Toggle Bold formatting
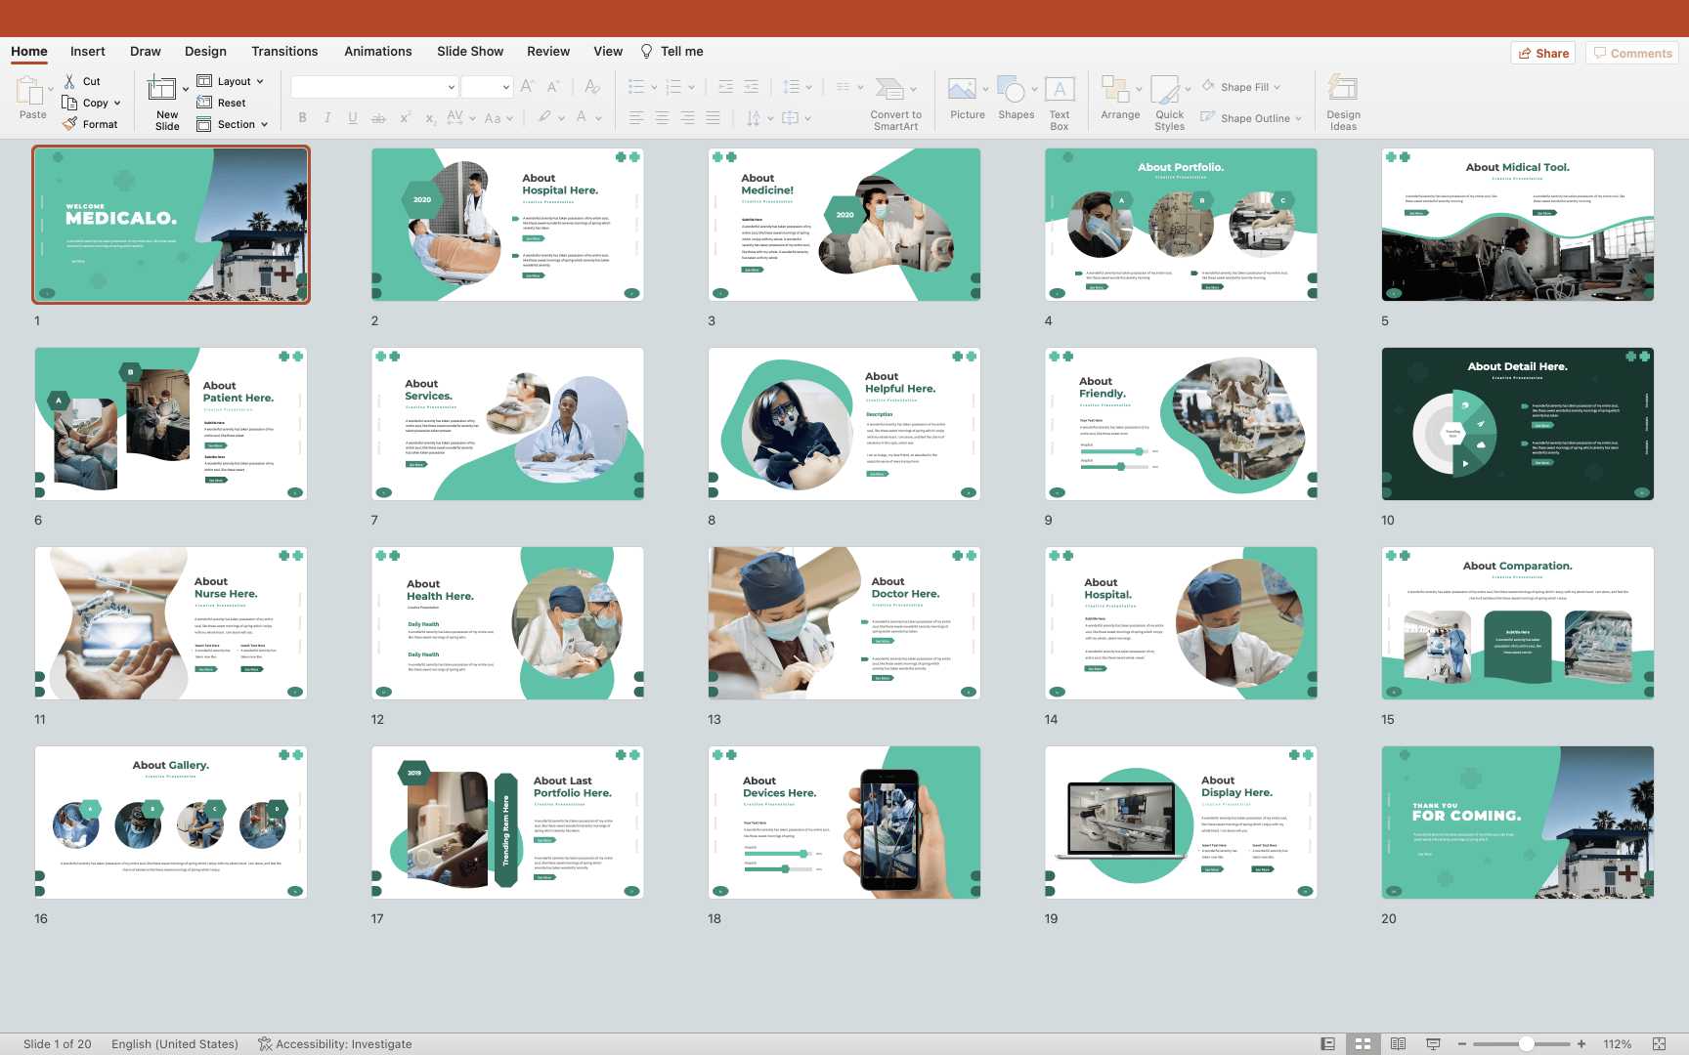 pos(302,118)
